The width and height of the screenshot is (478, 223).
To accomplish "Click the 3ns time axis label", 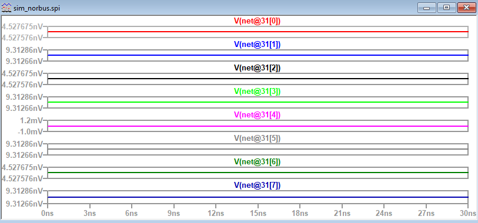I will pyautogui.click(x=89, y=214).
